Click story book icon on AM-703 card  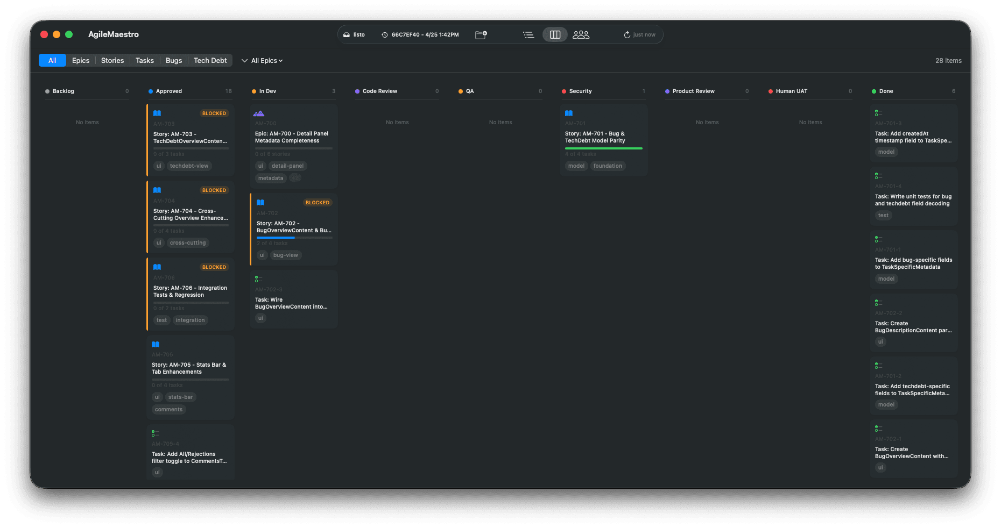(157, 113)
